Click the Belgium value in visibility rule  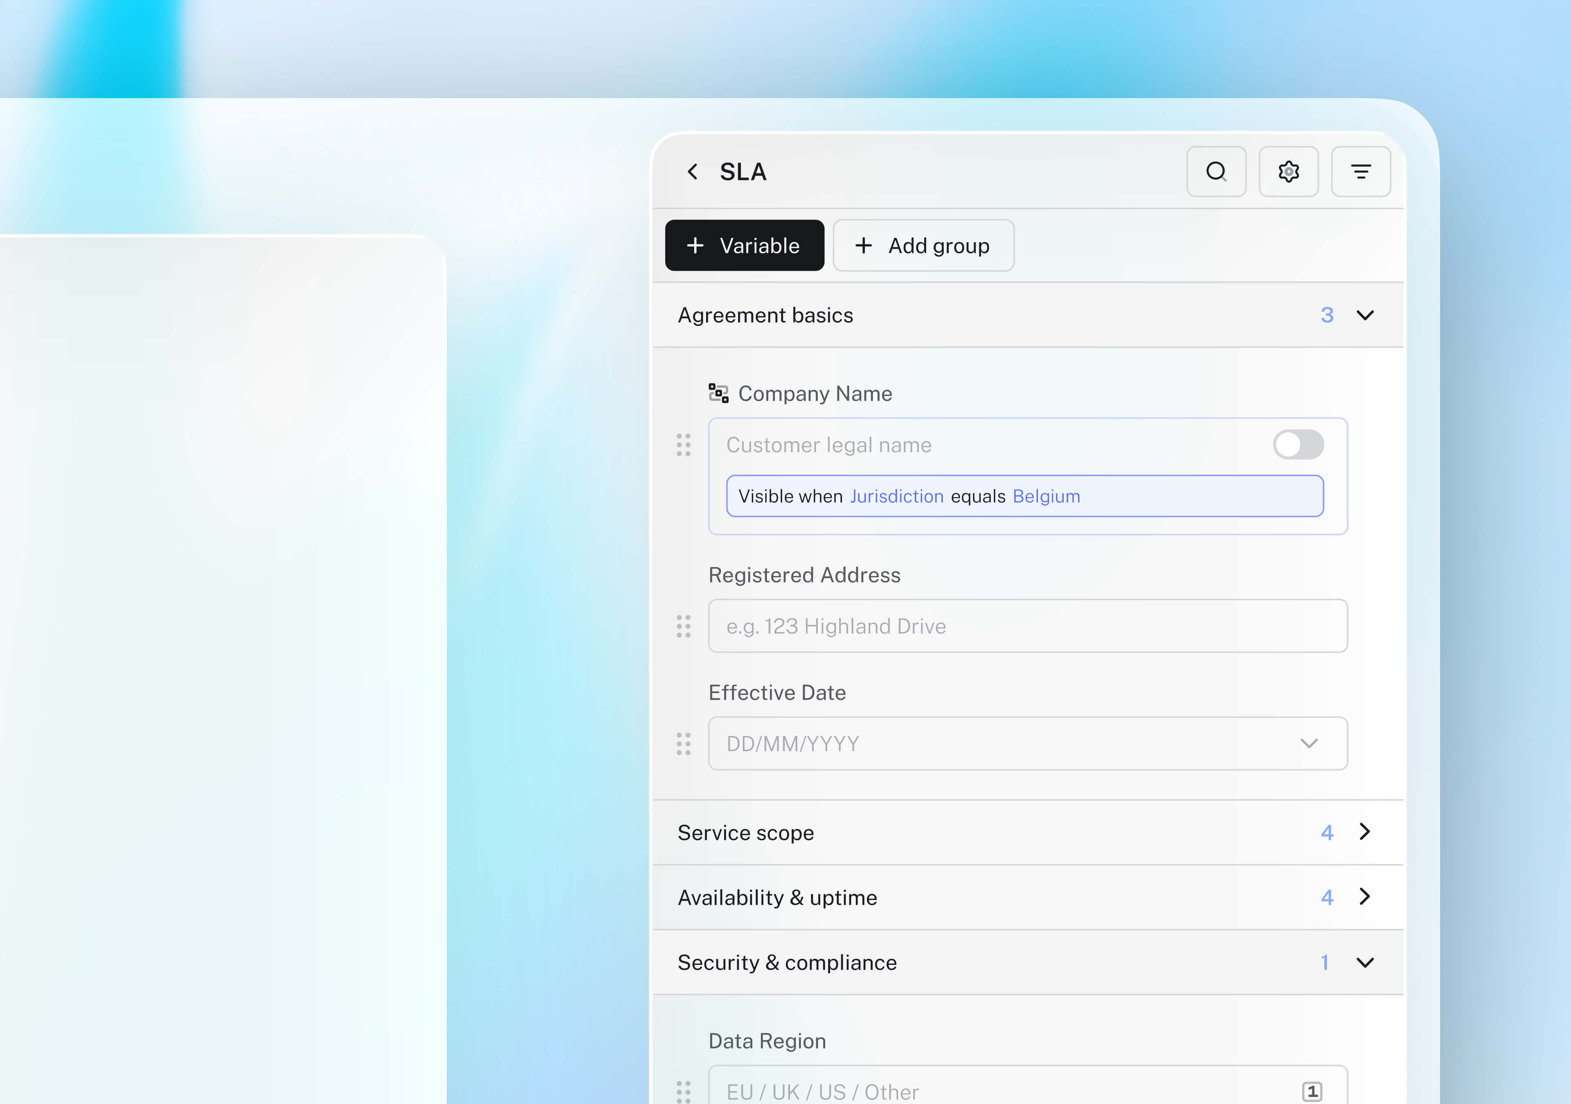[1046, 496]
